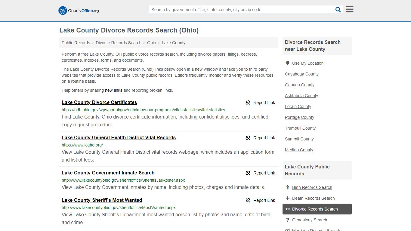Open Genealogy Search
The image size is (411, 231).
[310, 220]
